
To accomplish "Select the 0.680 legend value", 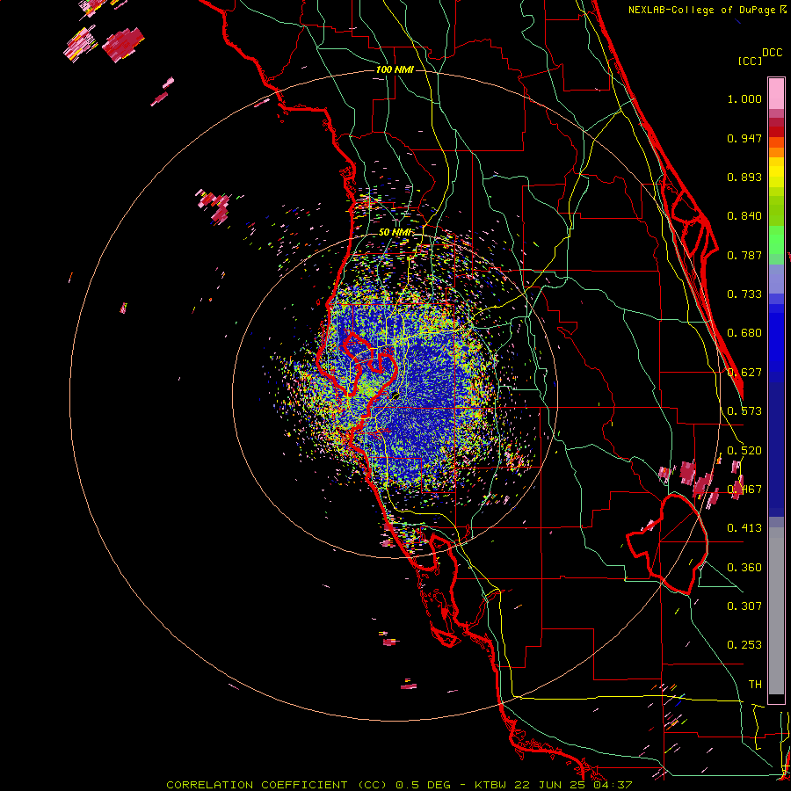I will coord(744,333).
